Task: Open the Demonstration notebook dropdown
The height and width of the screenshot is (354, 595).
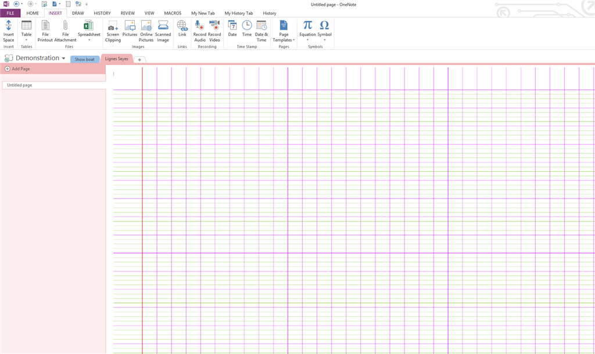Action: click(64, 57)
